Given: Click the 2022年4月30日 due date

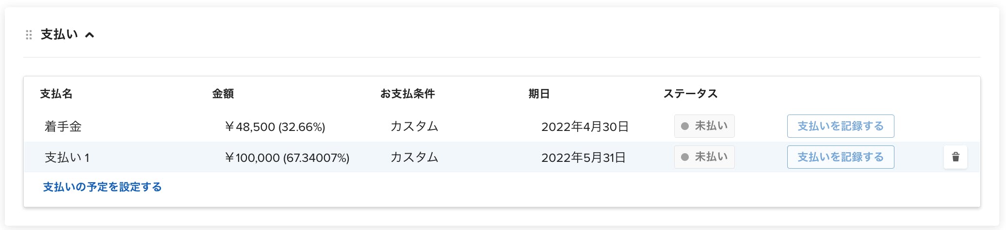Looking at the screenshot, I should click(x=585, y=127).
